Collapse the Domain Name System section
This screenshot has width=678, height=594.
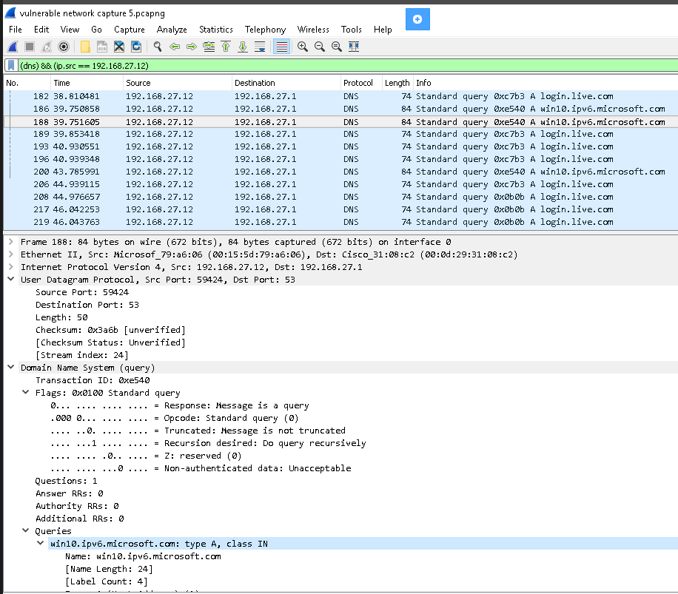point(10,368)
